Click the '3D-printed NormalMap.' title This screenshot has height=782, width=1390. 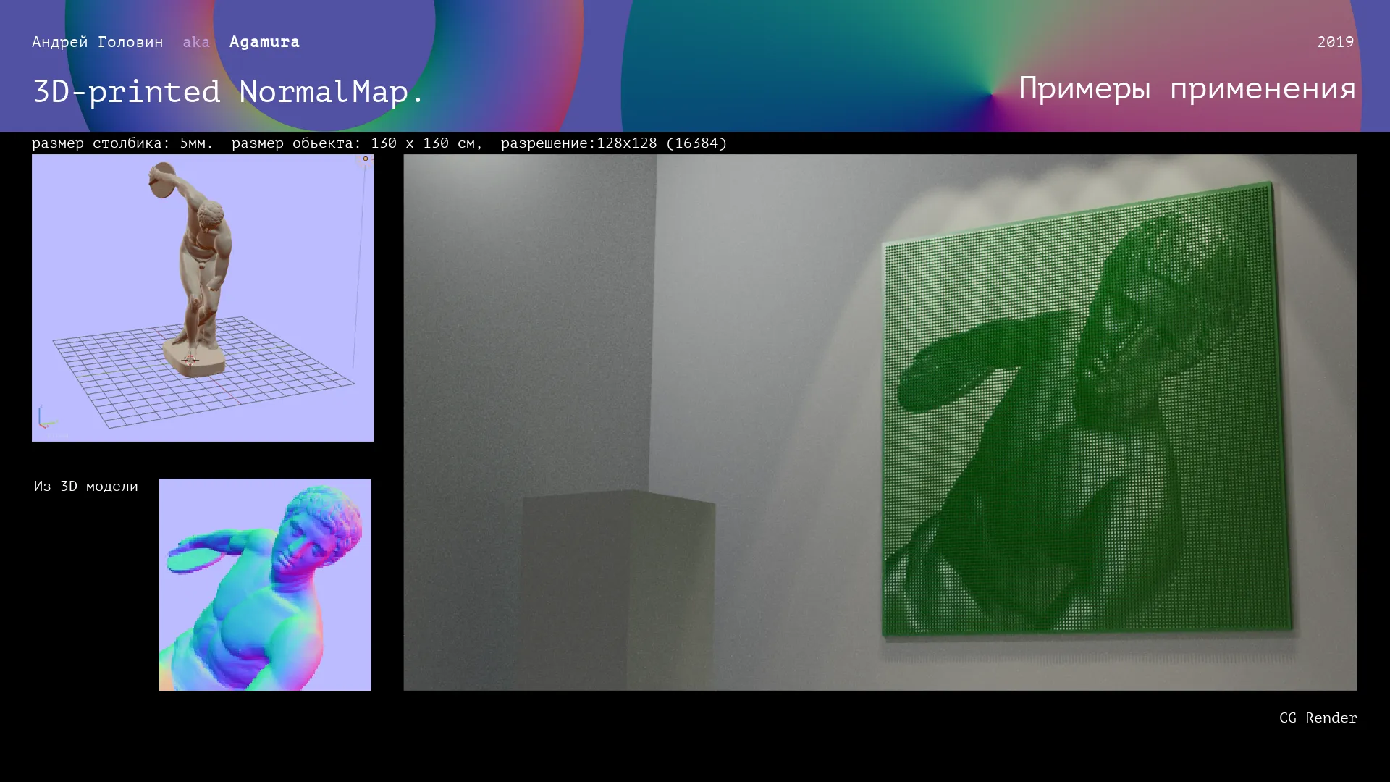point(228,92)
